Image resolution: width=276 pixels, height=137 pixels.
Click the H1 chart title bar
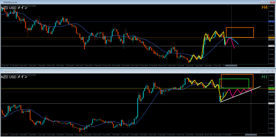coord(108,71)
